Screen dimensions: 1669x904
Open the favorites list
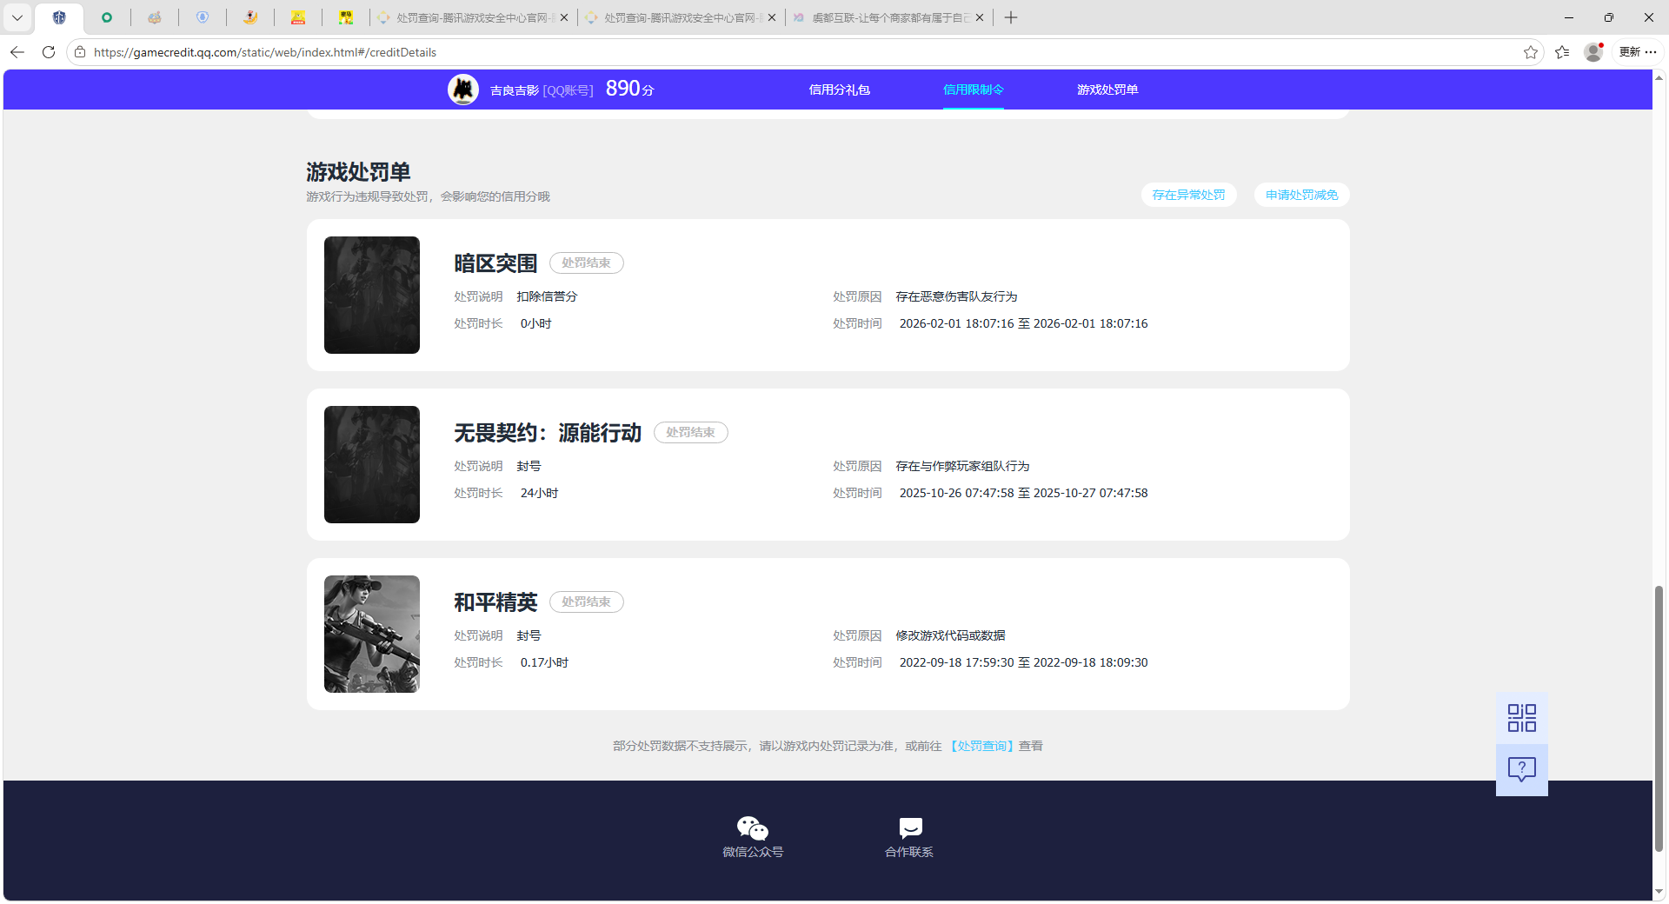[x=1562, y=52]
